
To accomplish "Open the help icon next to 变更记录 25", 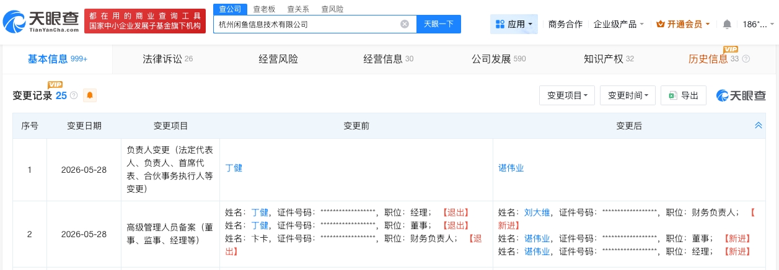I will 74,95.
